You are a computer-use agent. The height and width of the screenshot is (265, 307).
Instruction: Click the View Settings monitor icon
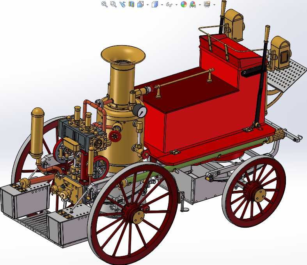207,4
